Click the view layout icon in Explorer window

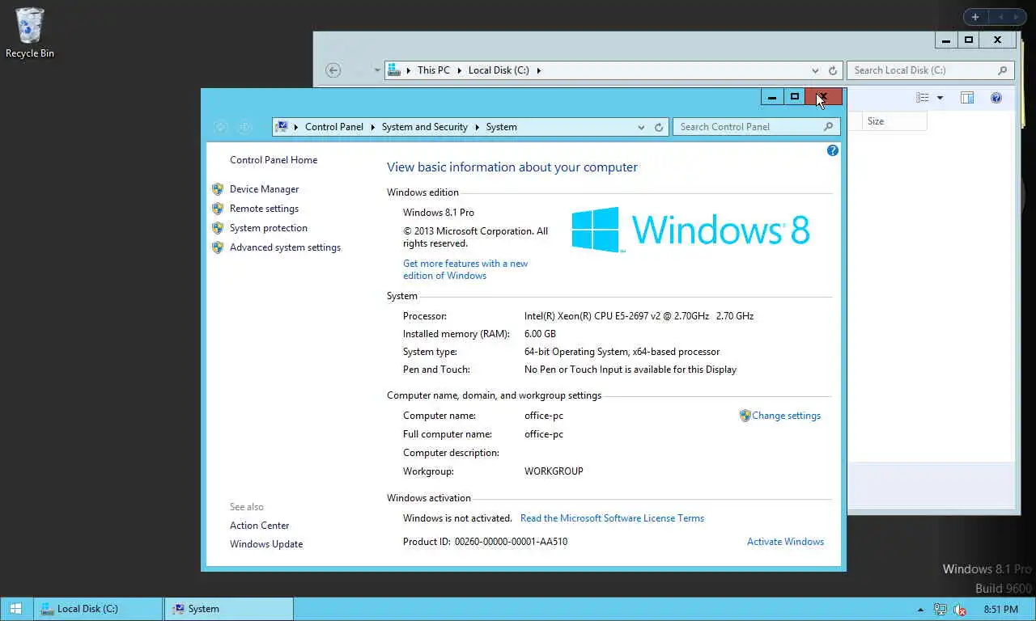point(923,98)
